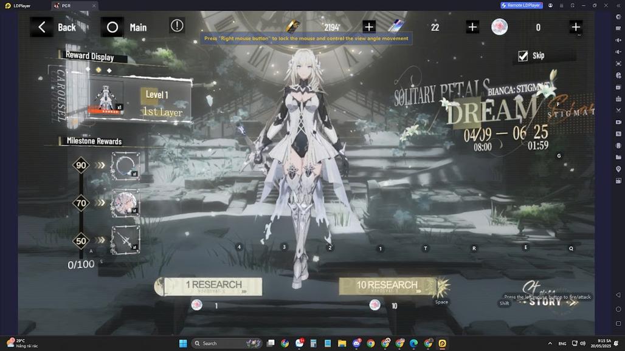Open virtual location pin icon in sidebar

tap(618, 169)
